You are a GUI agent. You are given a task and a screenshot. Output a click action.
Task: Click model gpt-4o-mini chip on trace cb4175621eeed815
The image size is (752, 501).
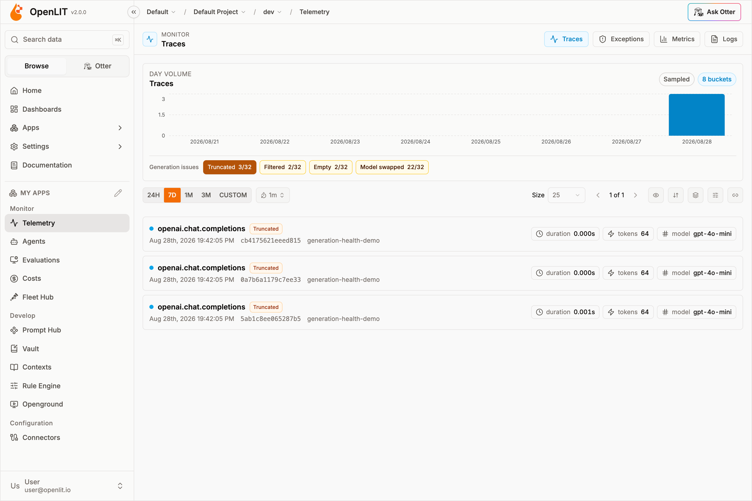[x=697, y=234]
